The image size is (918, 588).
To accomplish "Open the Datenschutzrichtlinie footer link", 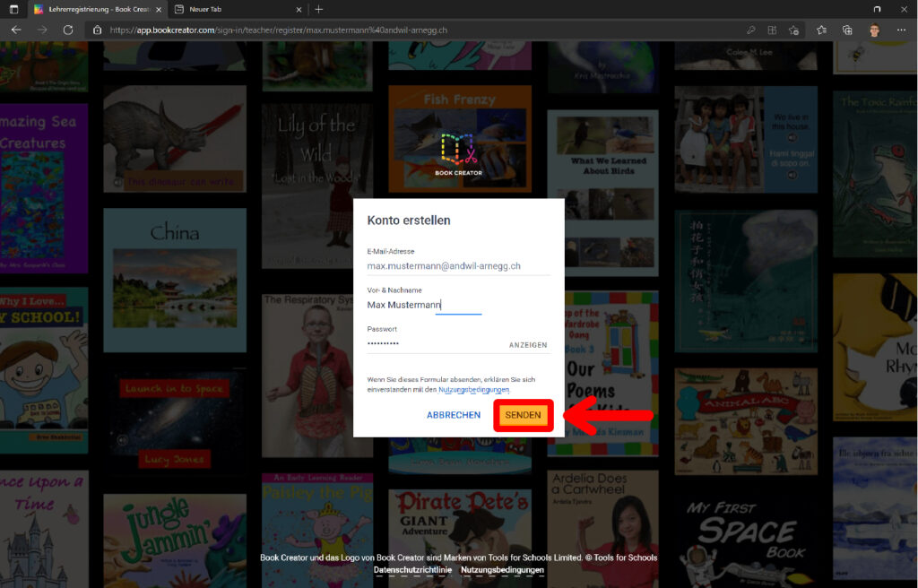I will [412, 570].
